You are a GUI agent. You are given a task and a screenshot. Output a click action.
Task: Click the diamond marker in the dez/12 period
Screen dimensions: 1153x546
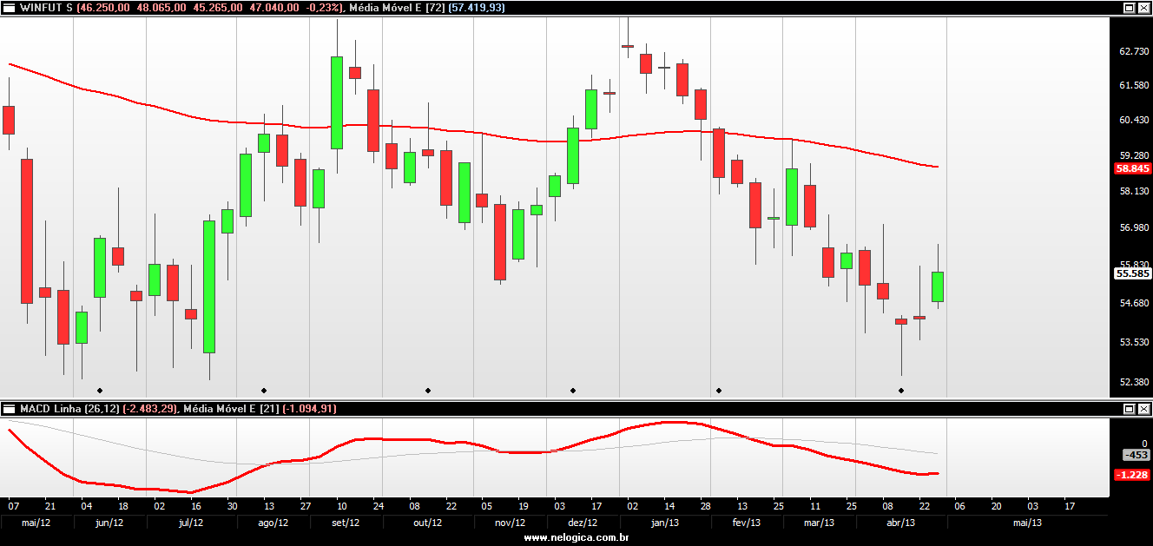[573, 391]
